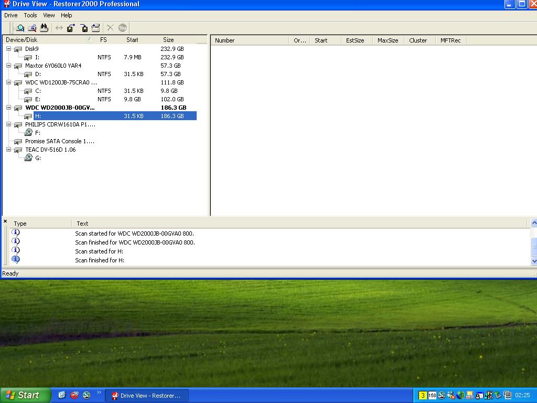Open the View menu

click(49, 15)
